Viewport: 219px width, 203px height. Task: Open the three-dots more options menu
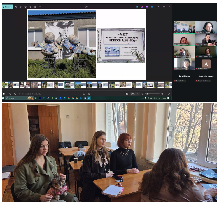point(40,6)
